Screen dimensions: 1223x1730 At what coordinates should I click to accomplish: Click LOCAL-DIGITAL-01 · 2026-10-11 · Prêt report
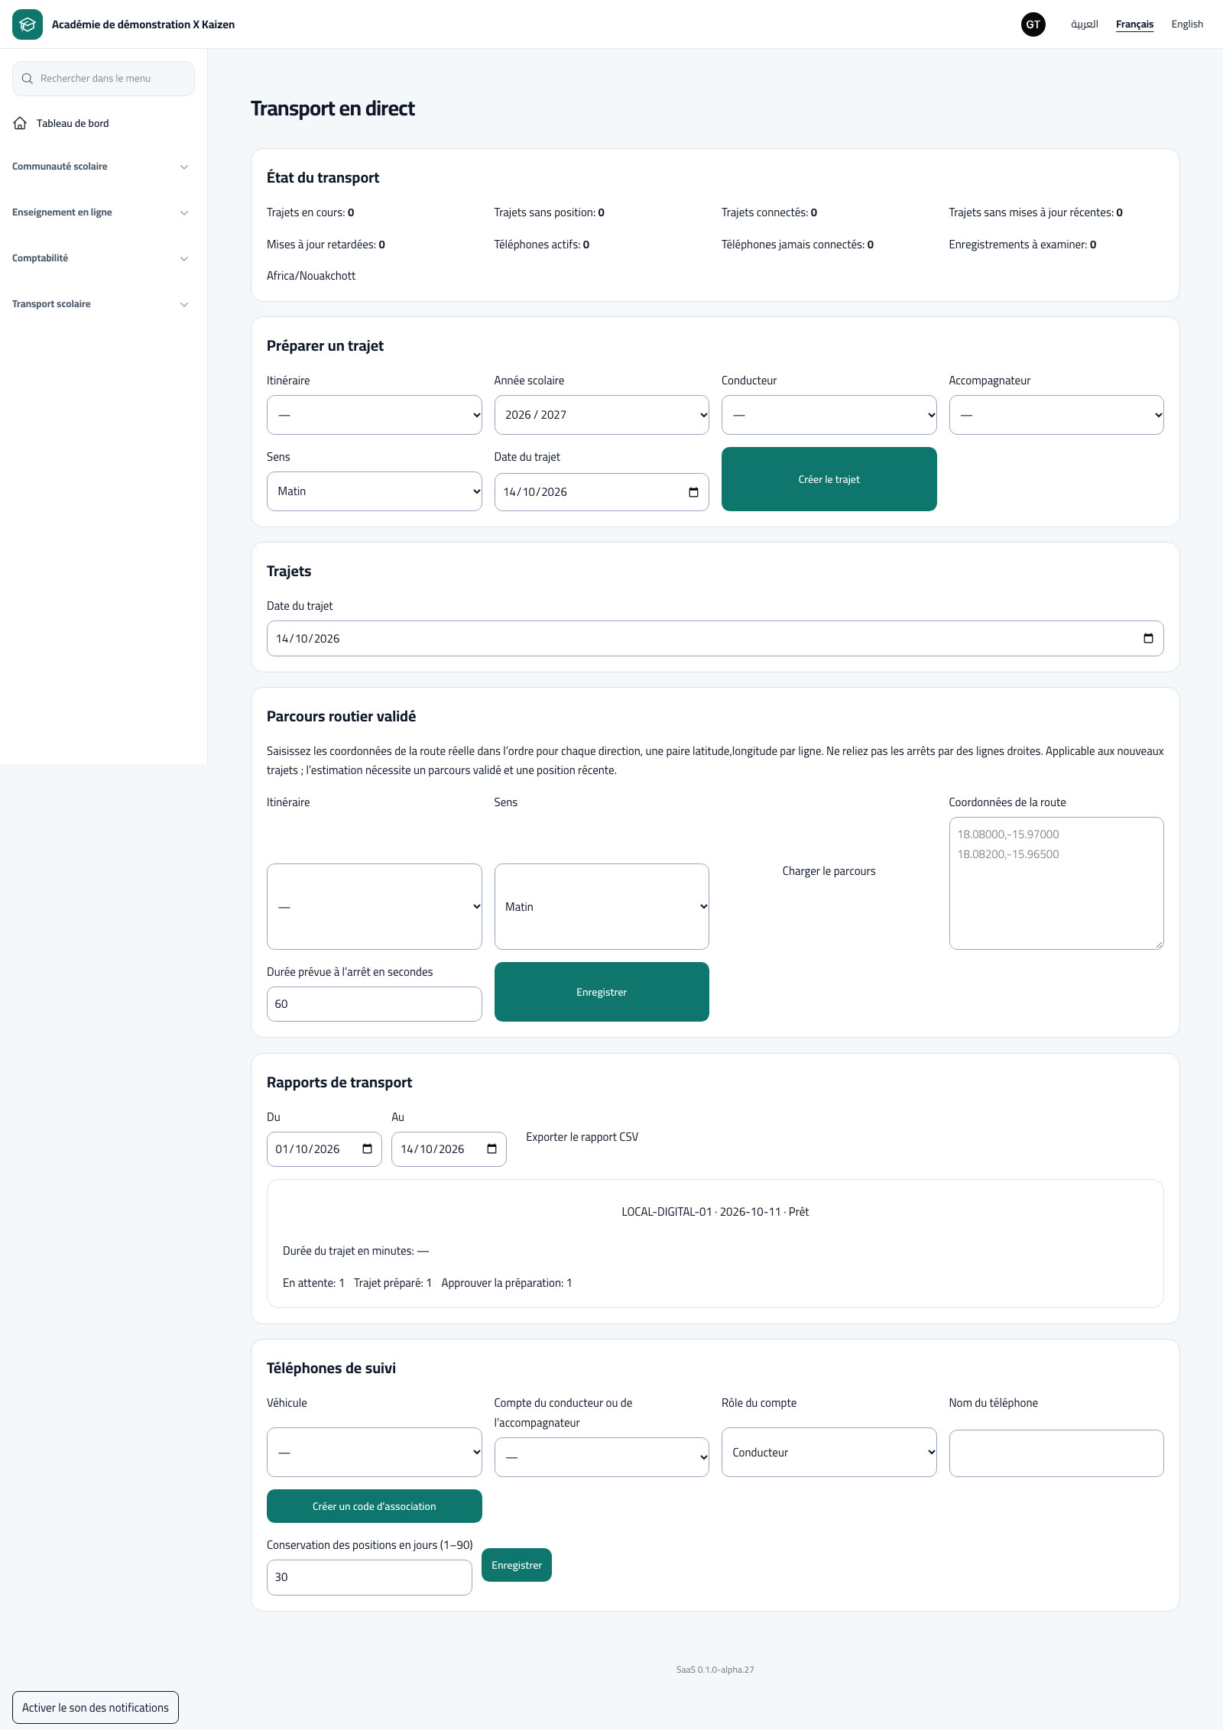pos(715,1212)
